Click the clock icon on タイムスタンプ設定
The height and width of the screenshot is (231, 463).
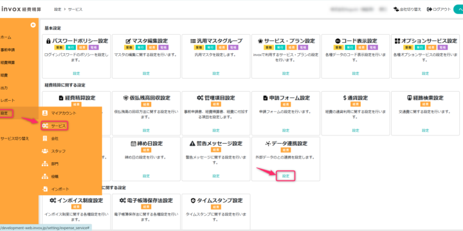click(x=193, y=201)
